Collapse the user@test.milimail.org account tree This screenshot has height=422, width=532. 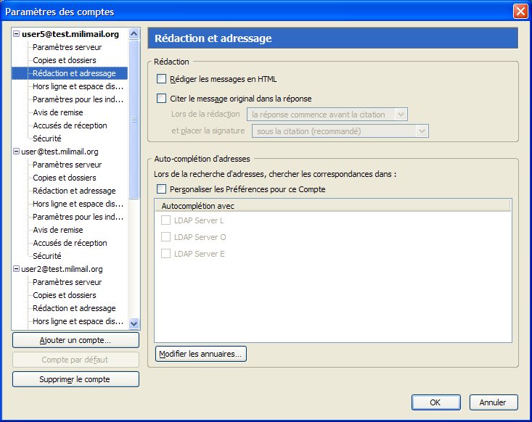pyautogui.click(x=17, y=152)
